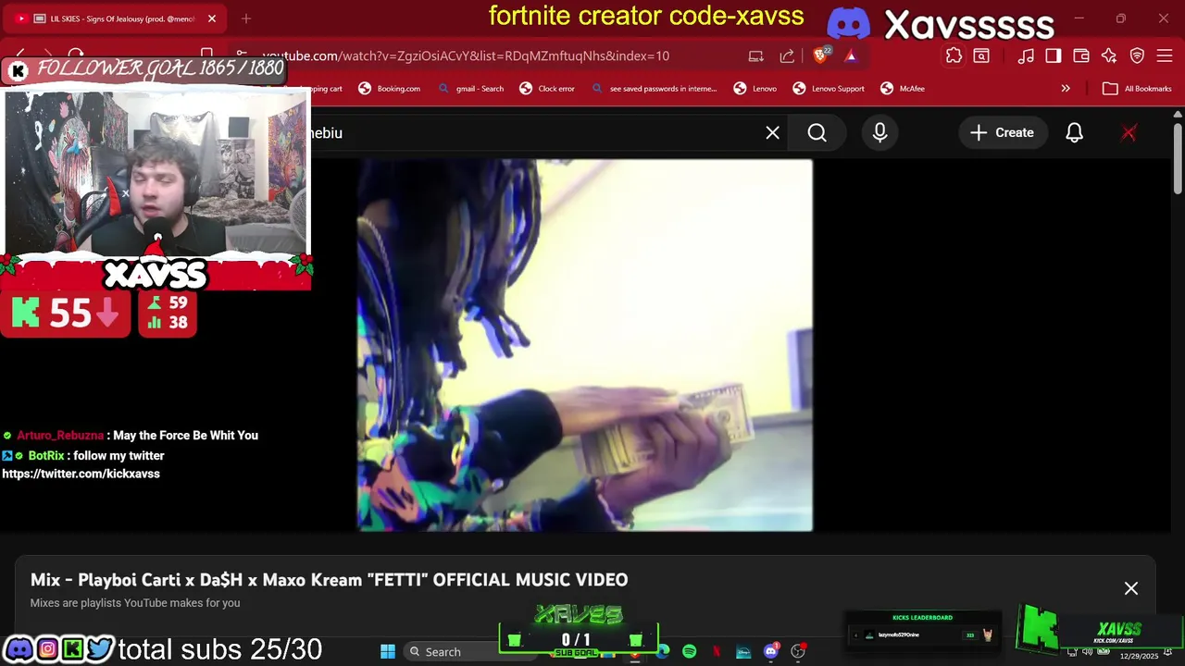Open the see saved passwords bookmark
The image size is (1185, 666).
pos(654,89)
